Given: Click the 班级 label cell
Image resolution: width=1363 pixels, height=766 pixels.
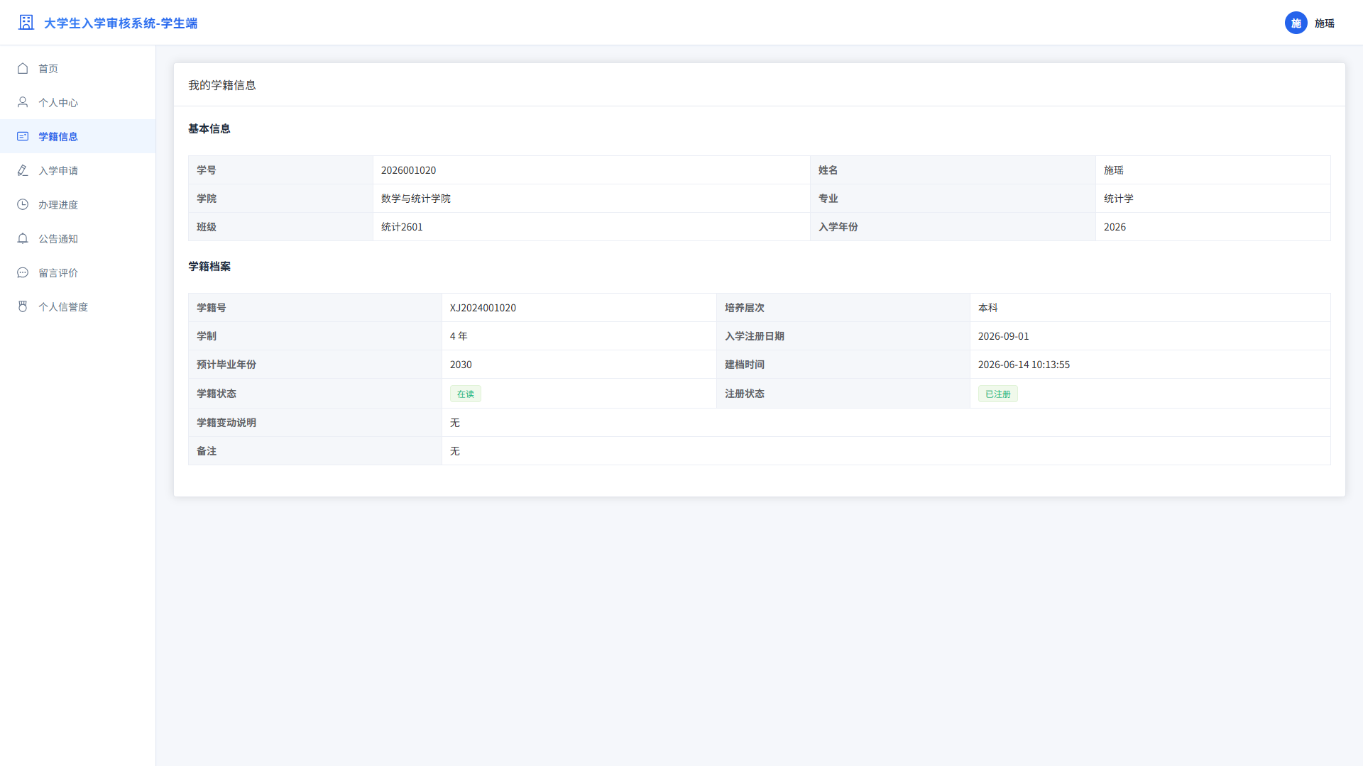Looking at the screenshot, I should pyautogui.click(x=280, y=227).
